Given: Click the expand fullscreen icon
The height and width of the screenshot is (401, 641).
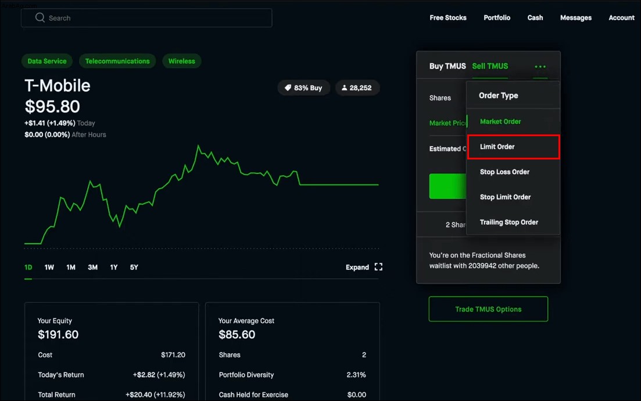Looking at the screenshot, I should 378,267.
